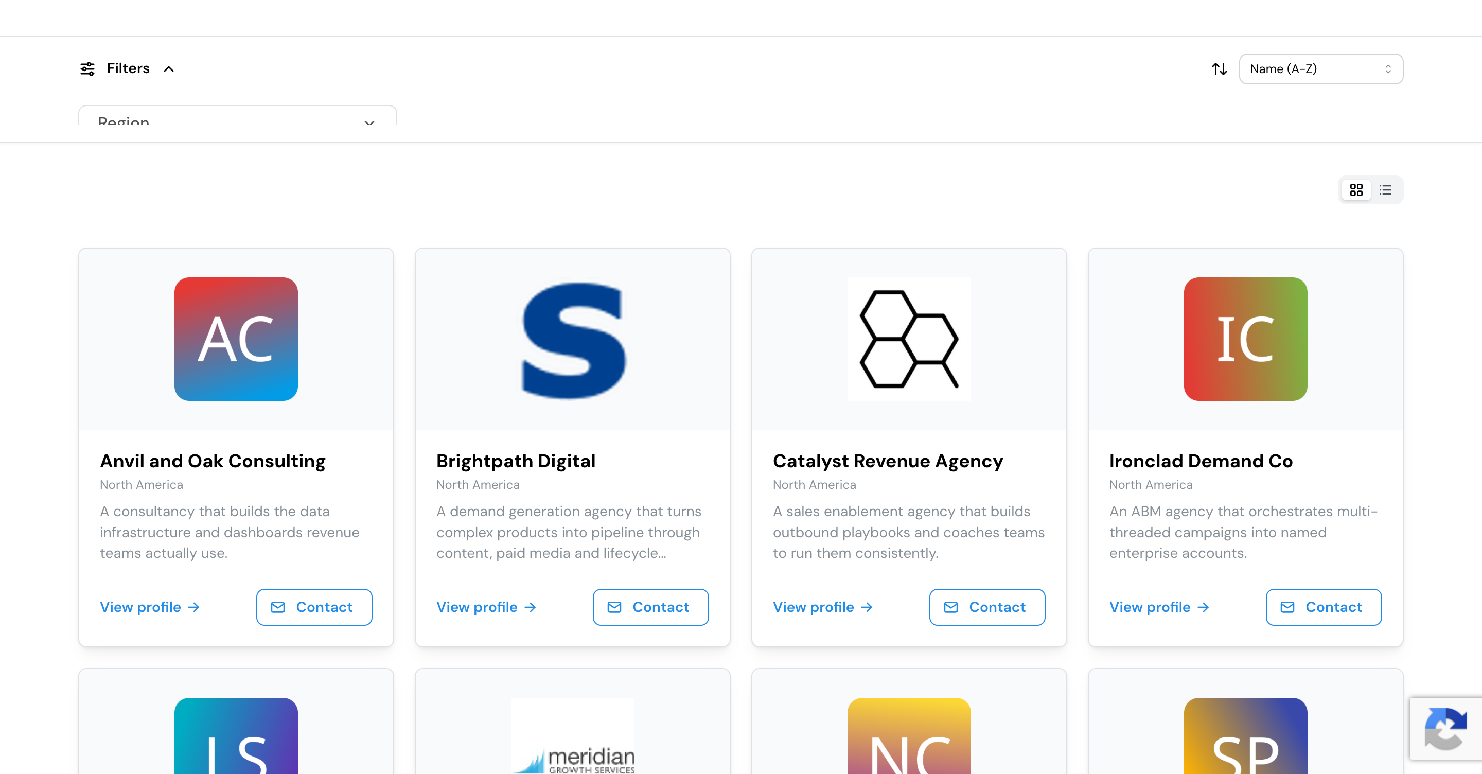This screenshot has height=774, width=1482.
Task: Click the SP gradient logo tile
Action: [x=1245, y=736]
